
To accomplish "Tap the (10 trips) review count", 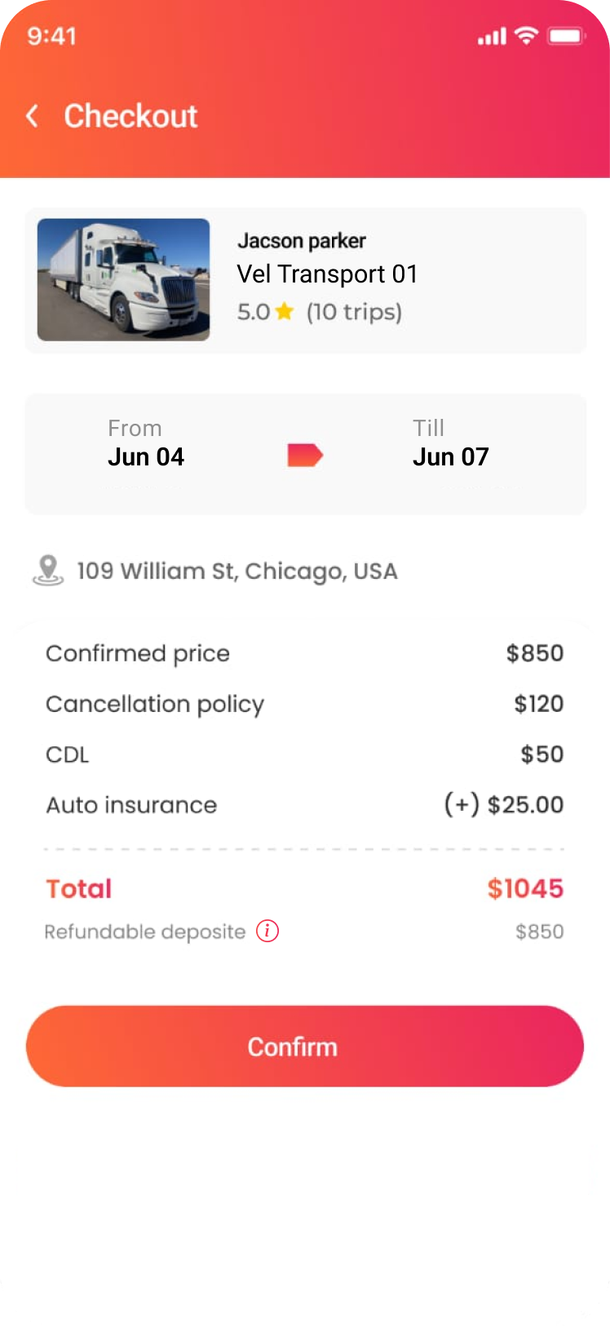I will (x=354, y=312).
